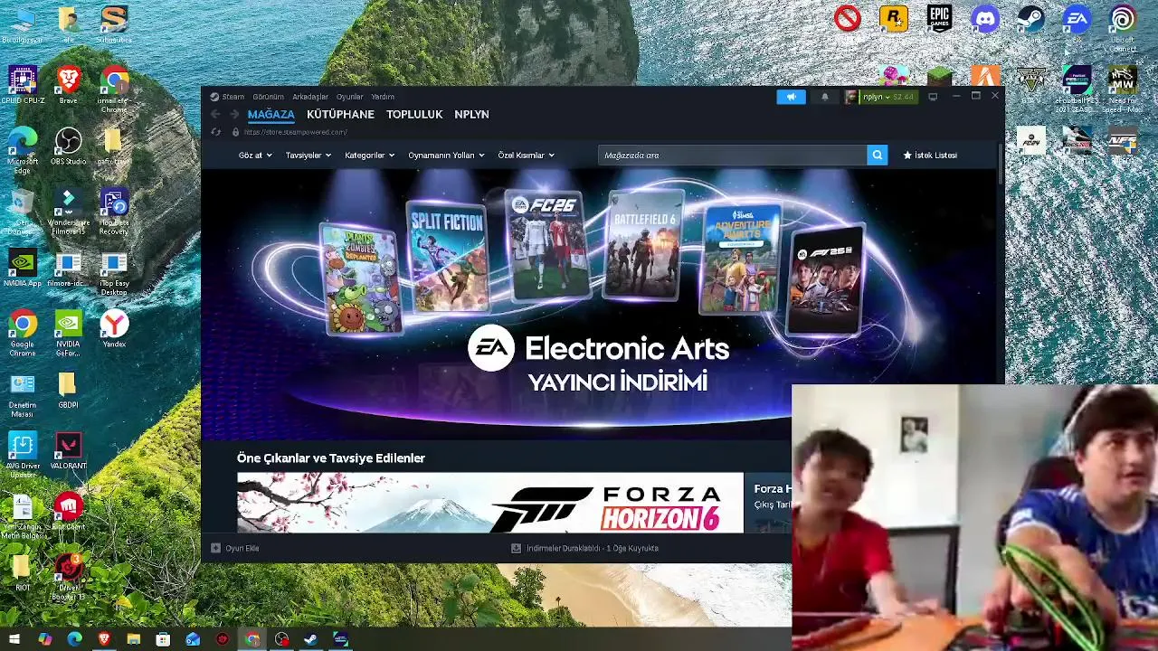Reload the Steam store page
1158x651 pixels.
coord(215,132)
